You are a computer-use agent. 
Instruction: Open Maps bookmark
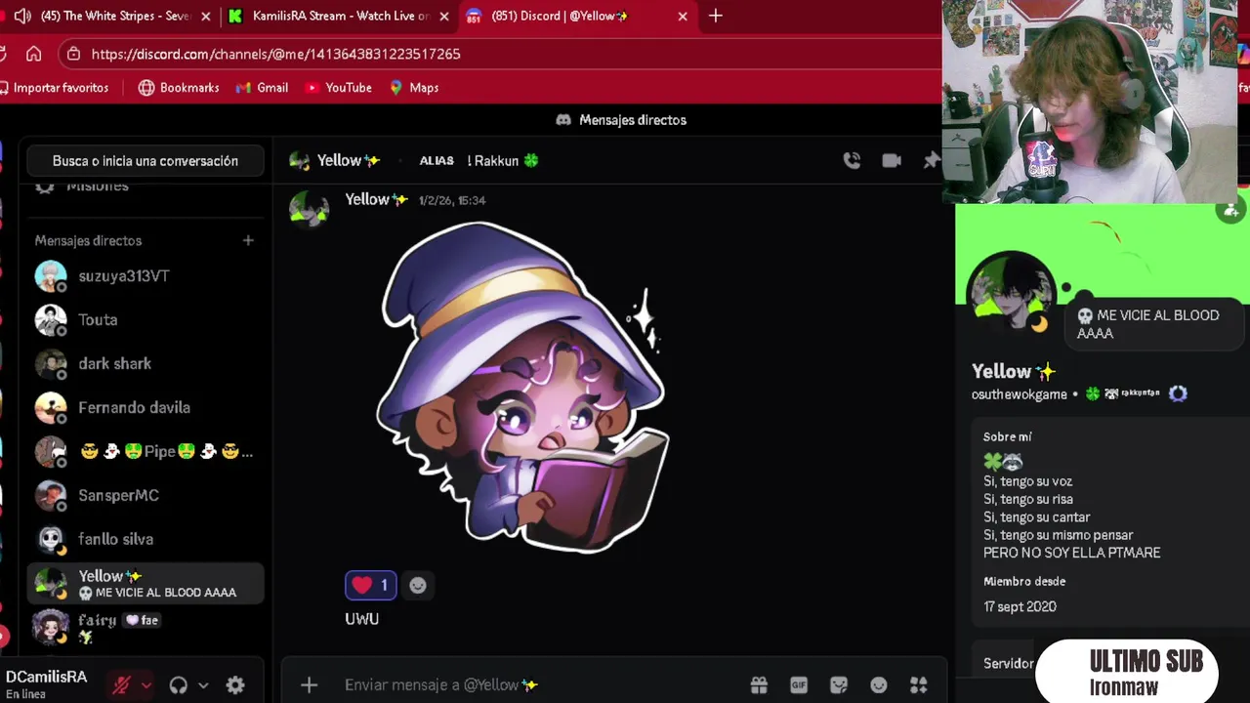click(x=414, y=88)
